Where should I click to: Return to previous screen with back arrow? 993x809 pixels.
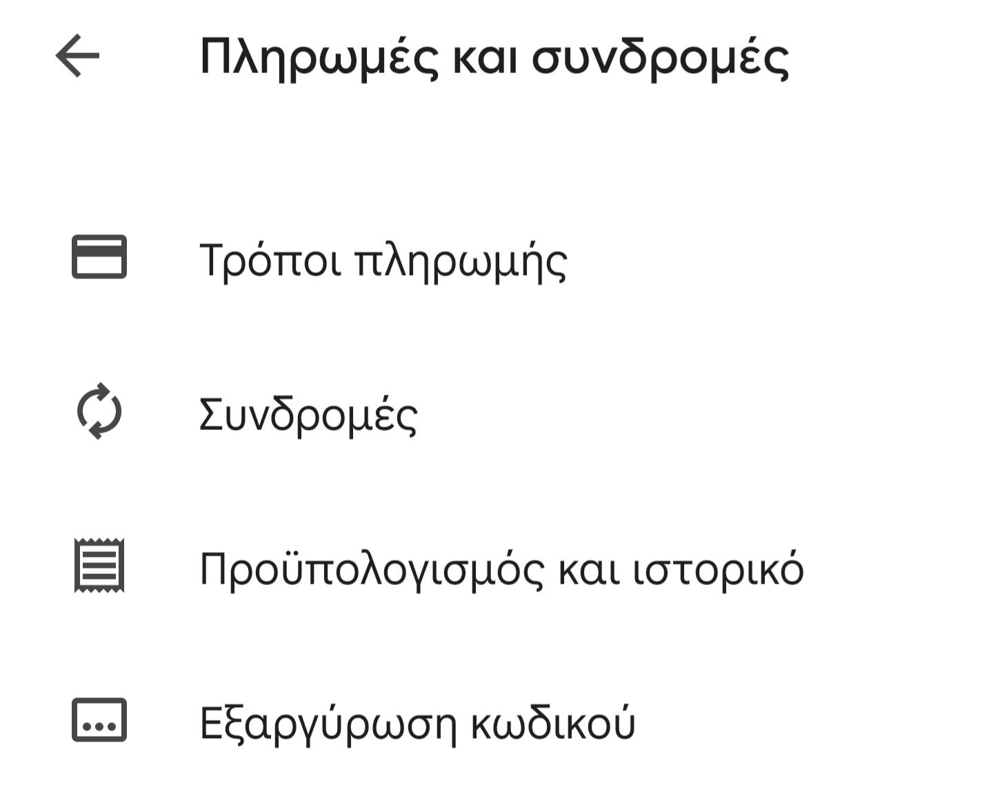pyautogui.click(x=77, y=56)
